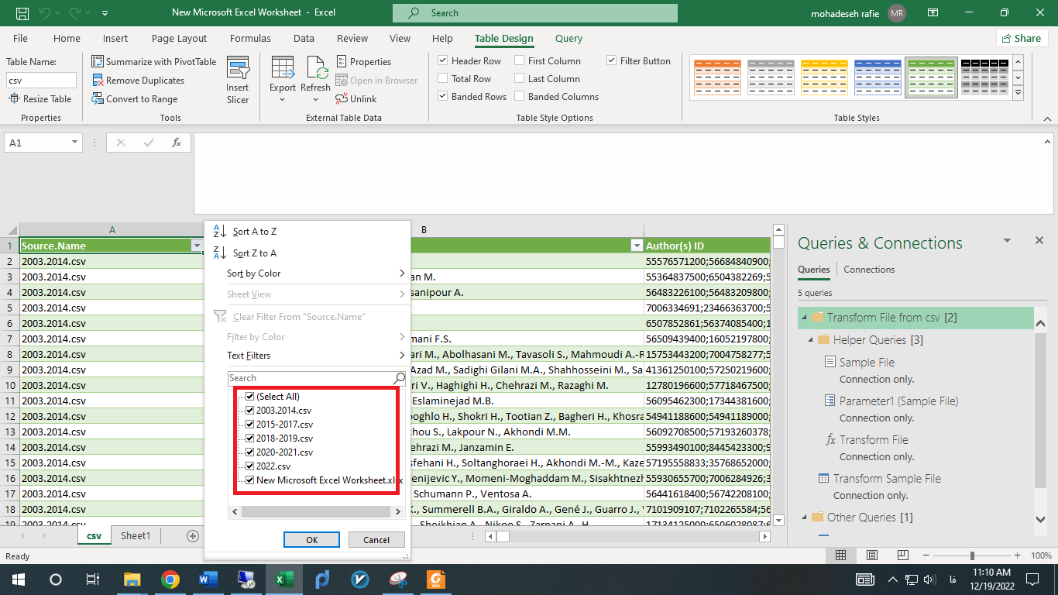This screenshot has width=1058, height=595.
Task: Select the Transform Sample File query
Action: point(887,479)
